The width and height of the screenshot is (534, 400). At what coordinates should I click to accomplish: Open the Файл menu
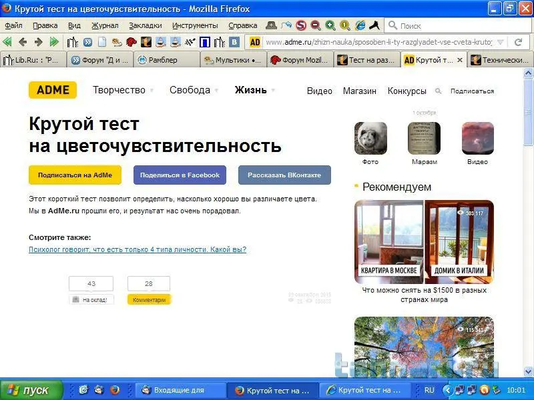(13, 25)
